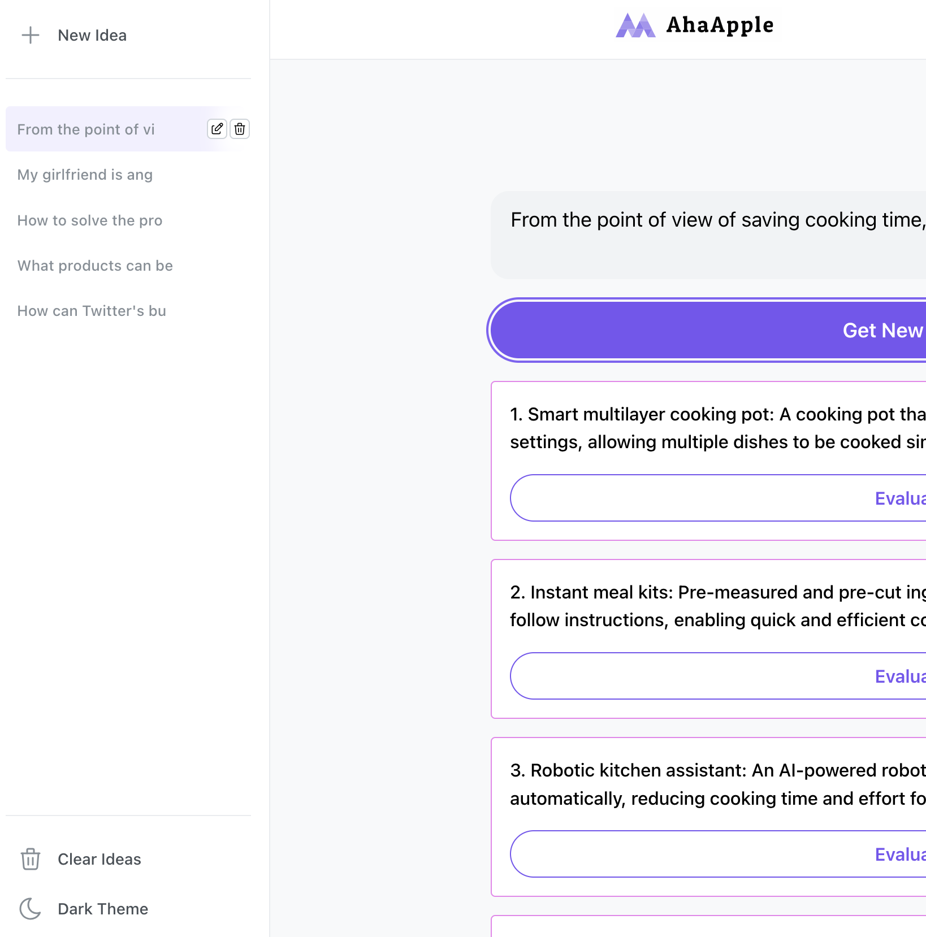This screenshot has height=937, width=926.
Task: Click Clear Ideas text in sidebar
Action: click(99, 859)
